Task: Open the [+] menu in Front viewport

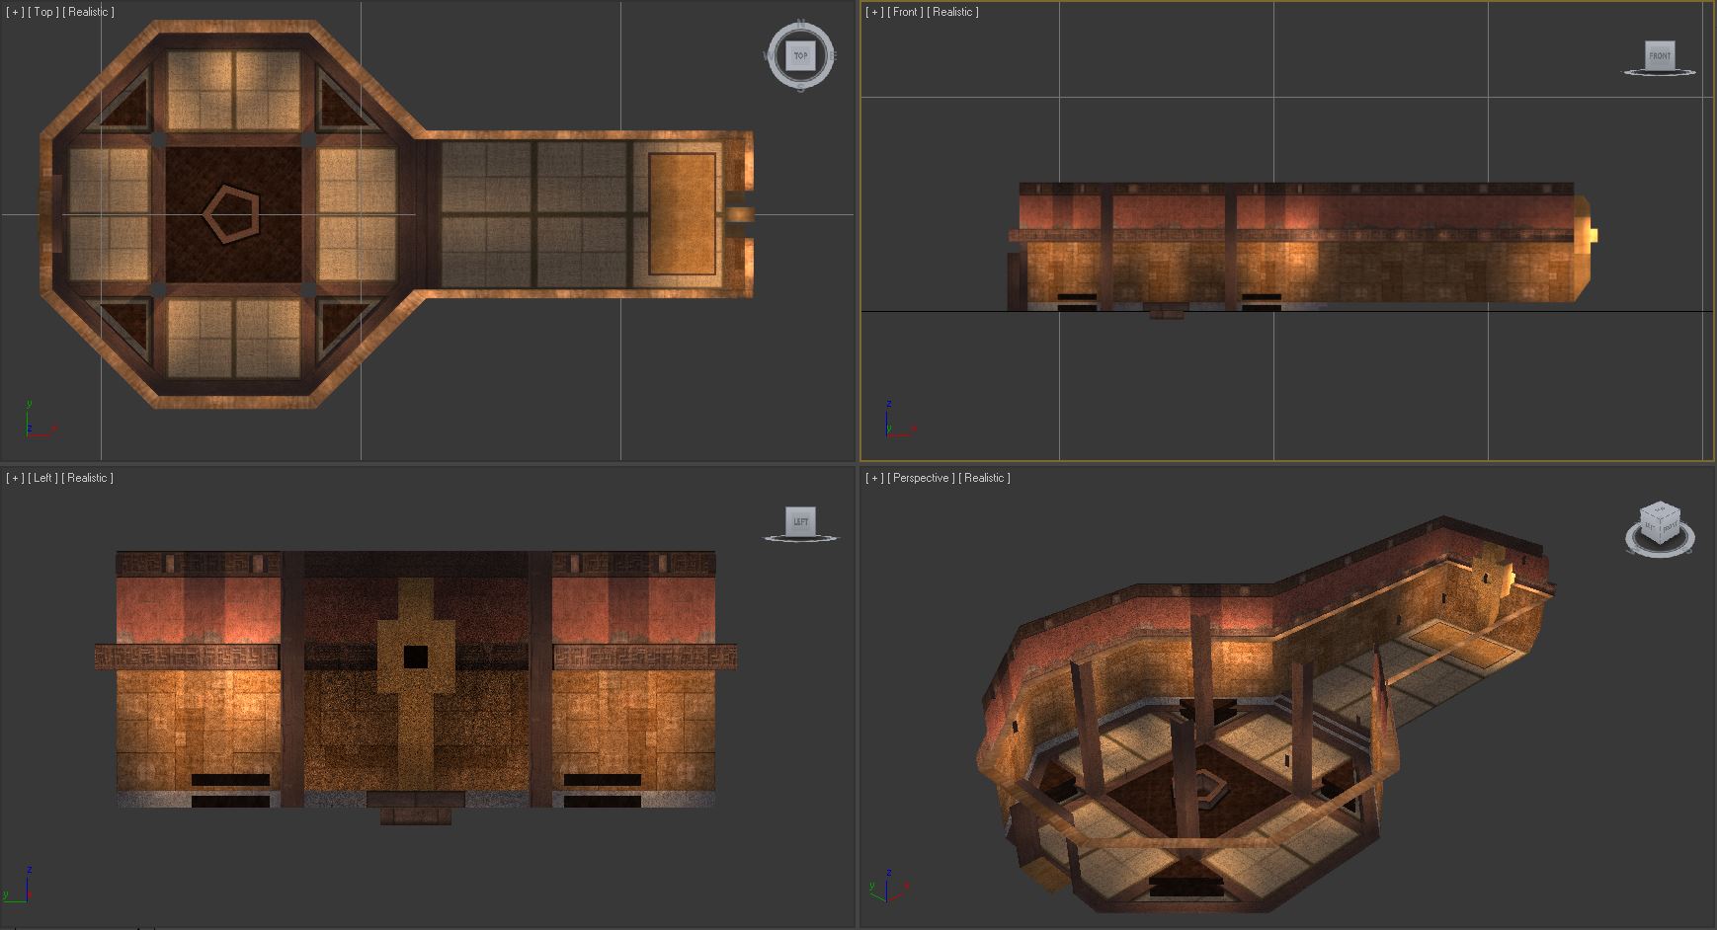Action: click(x=874, y=12)
